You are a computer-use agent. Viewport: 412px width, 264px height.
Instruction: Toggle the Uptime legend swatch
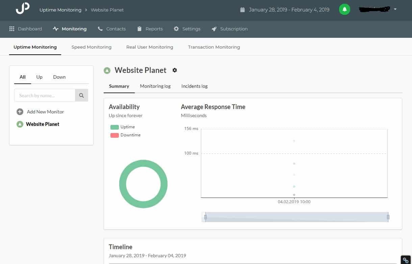click(114, 127)
